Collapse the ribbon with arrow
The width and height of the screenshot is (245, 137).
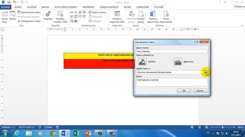point(242,25)
